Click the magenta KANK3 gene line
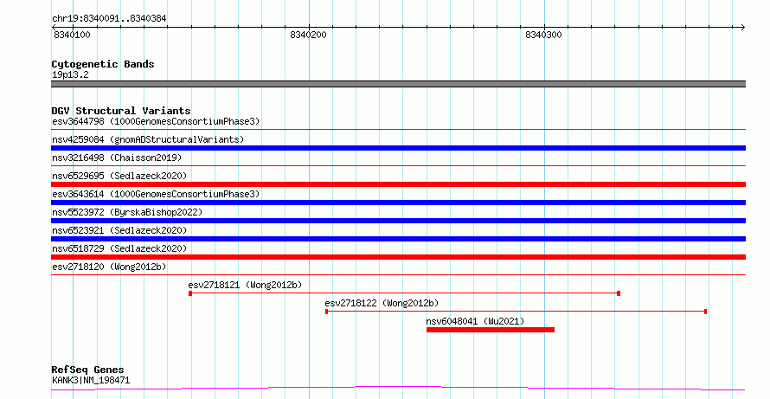Viewport: 770px width, 399px height. [398, 389]
